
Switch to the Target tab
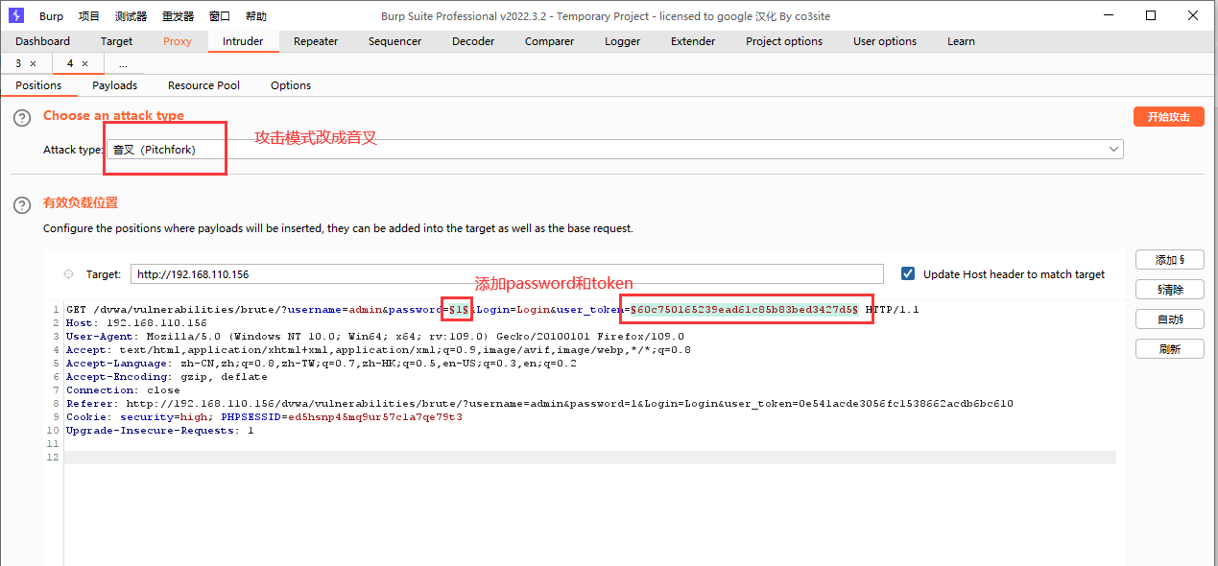tap(117, 41)
